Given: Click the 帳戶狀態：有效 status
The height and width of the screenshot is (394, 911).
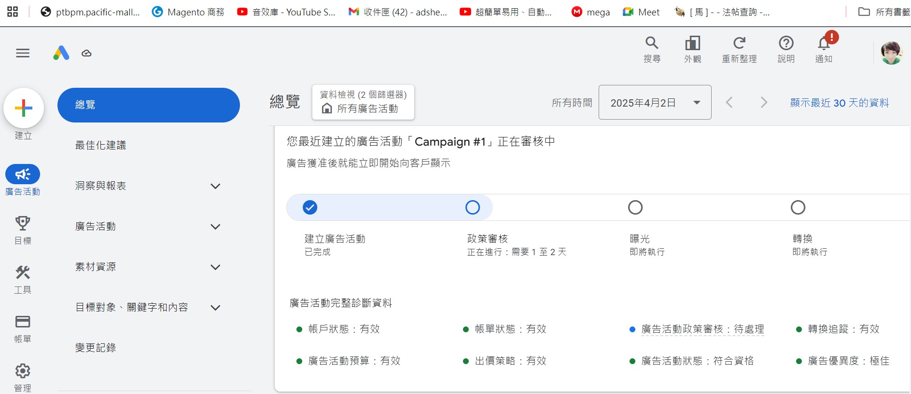Looking at the screenshot, I should click(344, 329).
